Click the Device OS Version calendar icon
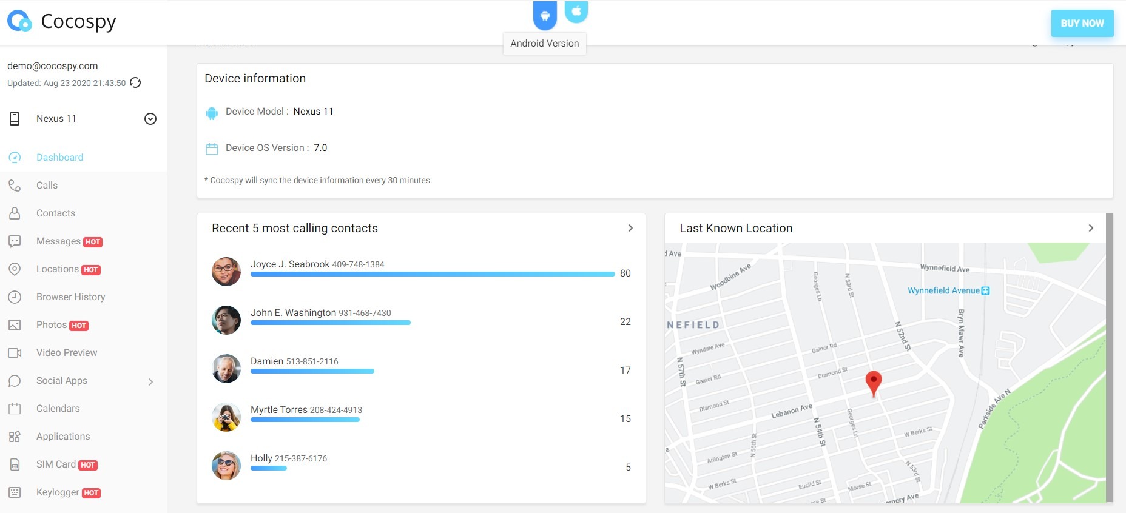This screenshot has width=1126, height=513. [212, 149]
